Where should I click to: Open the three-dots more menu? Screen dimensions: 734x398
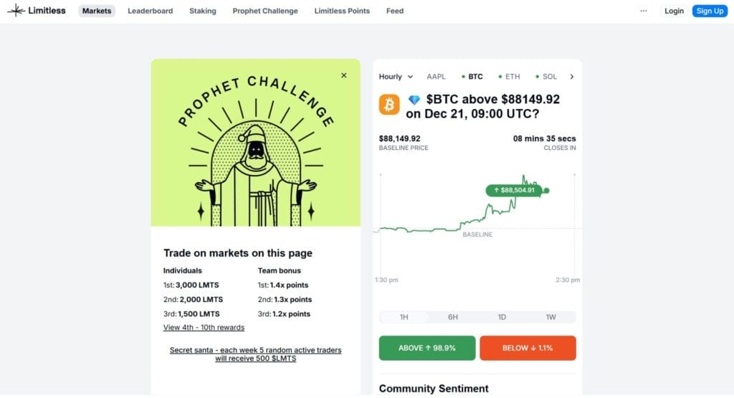(643, 11)
